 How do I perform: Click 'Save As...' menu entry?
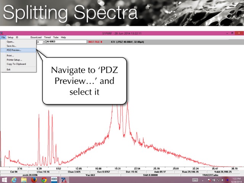(x=11, y=46)
